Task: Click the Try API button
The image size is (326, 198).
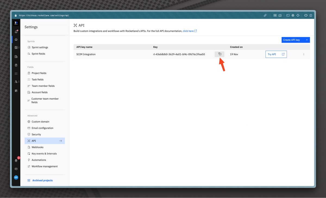Action: (x=276, y=54)
